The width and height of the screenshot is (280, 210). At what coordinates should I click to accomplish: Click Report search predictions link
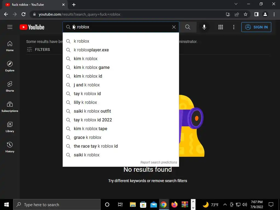159,162
